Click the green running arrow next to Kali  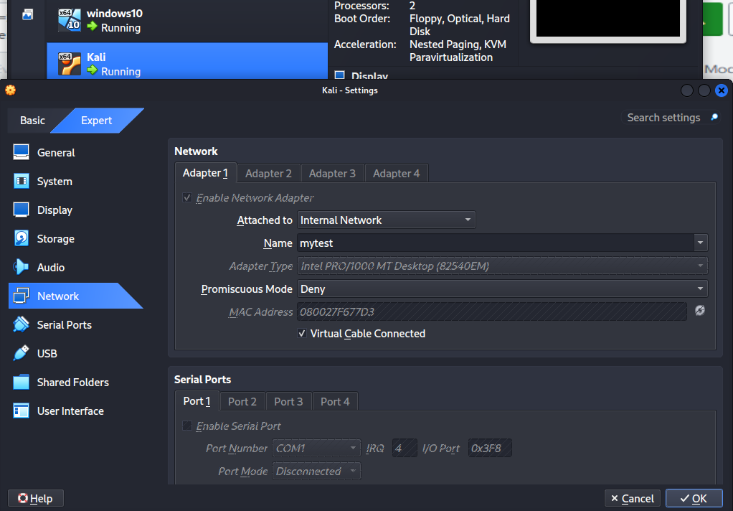pyautogui.click(x=92, y=70)
